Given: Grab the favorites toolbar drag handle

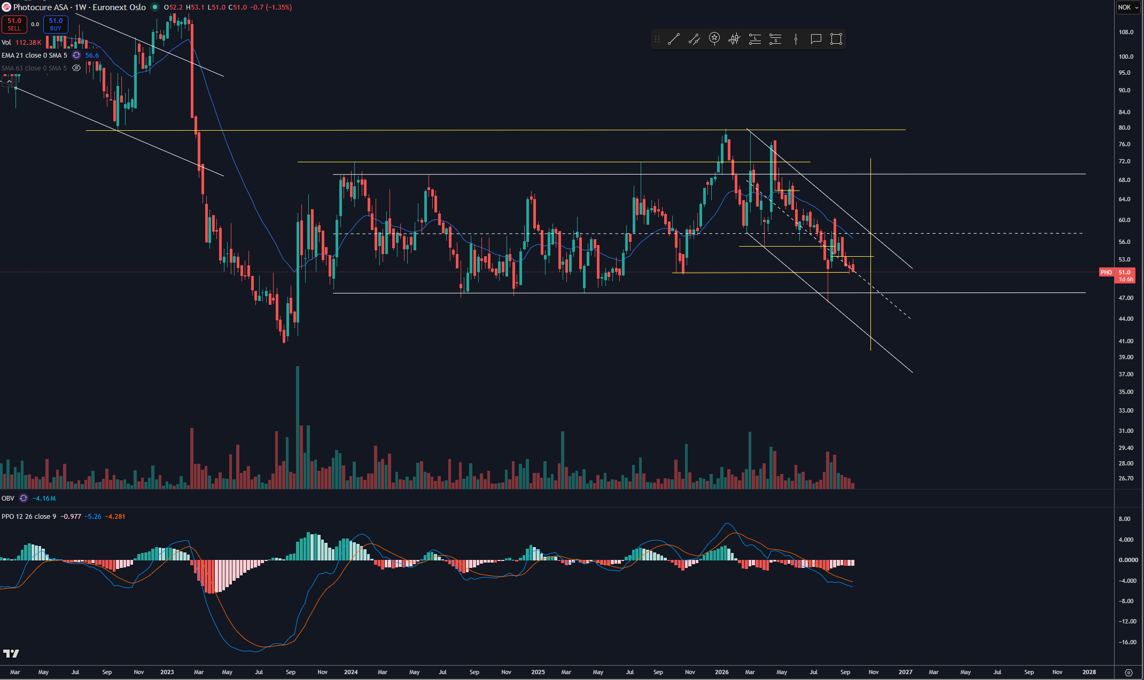Looking at the screenshot, I should pos(657,39).
